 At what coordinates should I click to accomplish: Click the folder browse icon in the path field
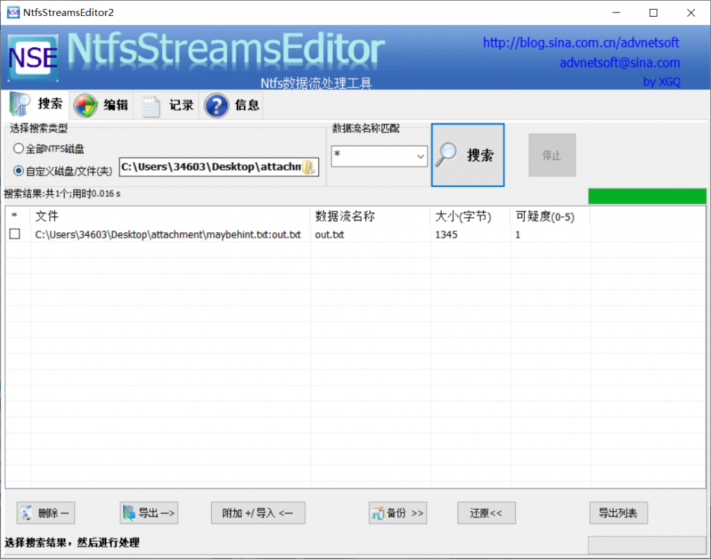pos(309,167)
